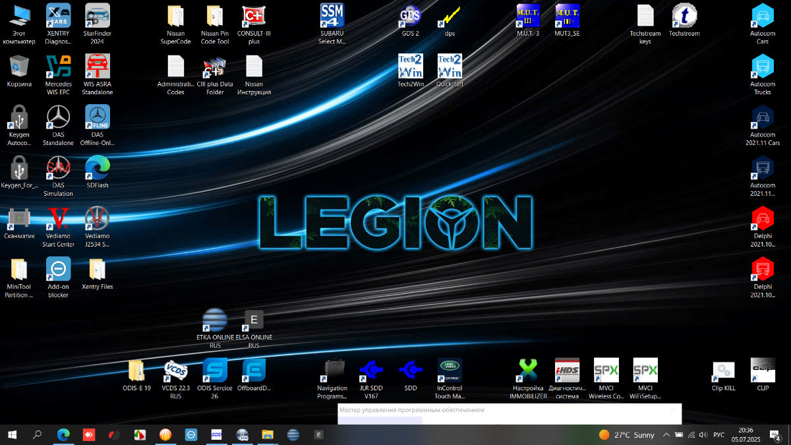Select the ODIS-E 19 folder
The width and height of the screenshot is (791, 445).
tap(136, 371)
